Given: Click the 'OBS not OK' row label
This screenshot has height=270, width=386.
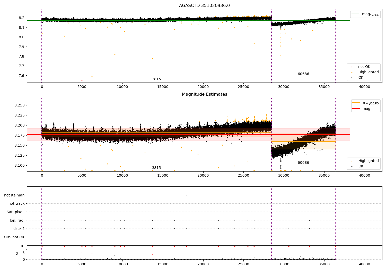Looking at the screenshot, I should click(14, 237).
